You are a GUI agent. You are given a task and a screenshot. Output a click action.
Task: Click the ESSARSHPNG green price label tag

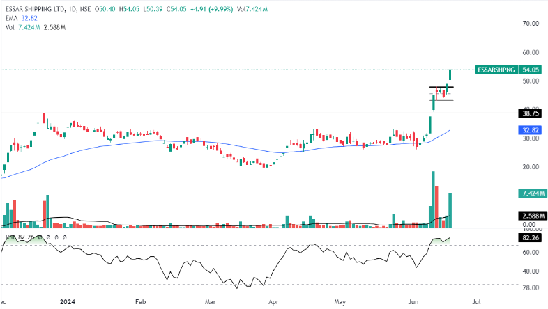(x=496, y=70)
